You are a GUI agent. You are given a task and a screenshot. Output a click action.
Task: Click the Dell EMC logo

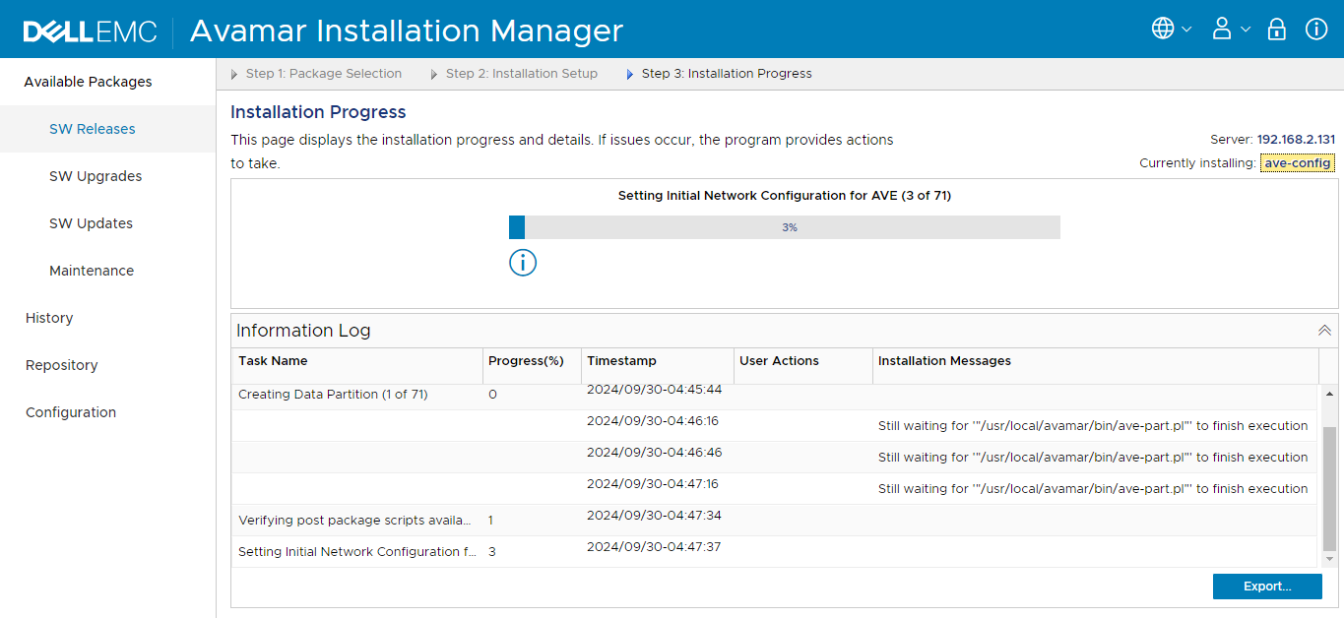tap(90, 31)
